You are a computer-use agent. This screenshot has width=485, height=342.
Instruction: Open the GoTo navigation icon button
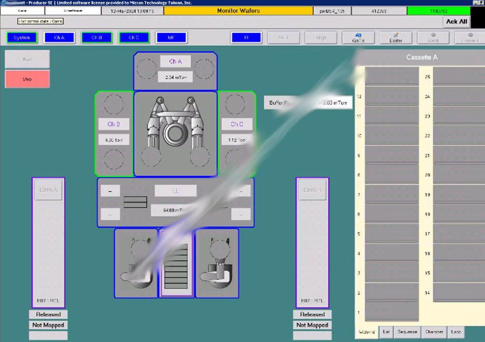(358, 38)
